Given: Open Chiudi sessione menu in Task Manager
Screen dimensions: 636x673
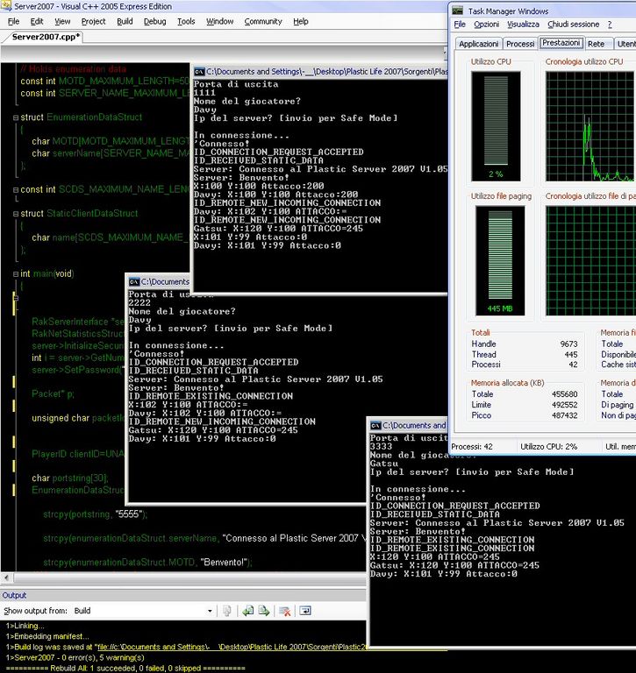Looking at the screenshot, I should coord(573,25).
